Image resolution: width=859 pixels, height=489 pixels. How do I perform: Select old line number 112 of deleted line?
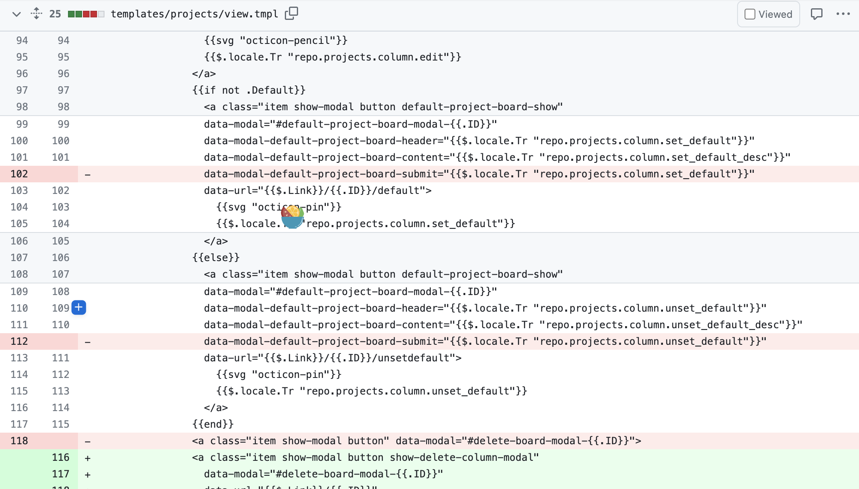click(19, 341)
